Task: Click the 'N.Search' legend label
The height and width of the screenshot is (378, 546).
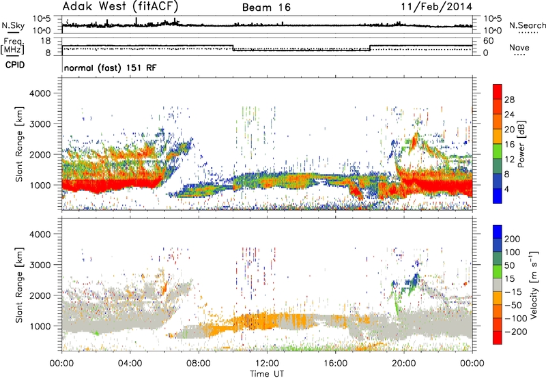Action: point(527,25)
